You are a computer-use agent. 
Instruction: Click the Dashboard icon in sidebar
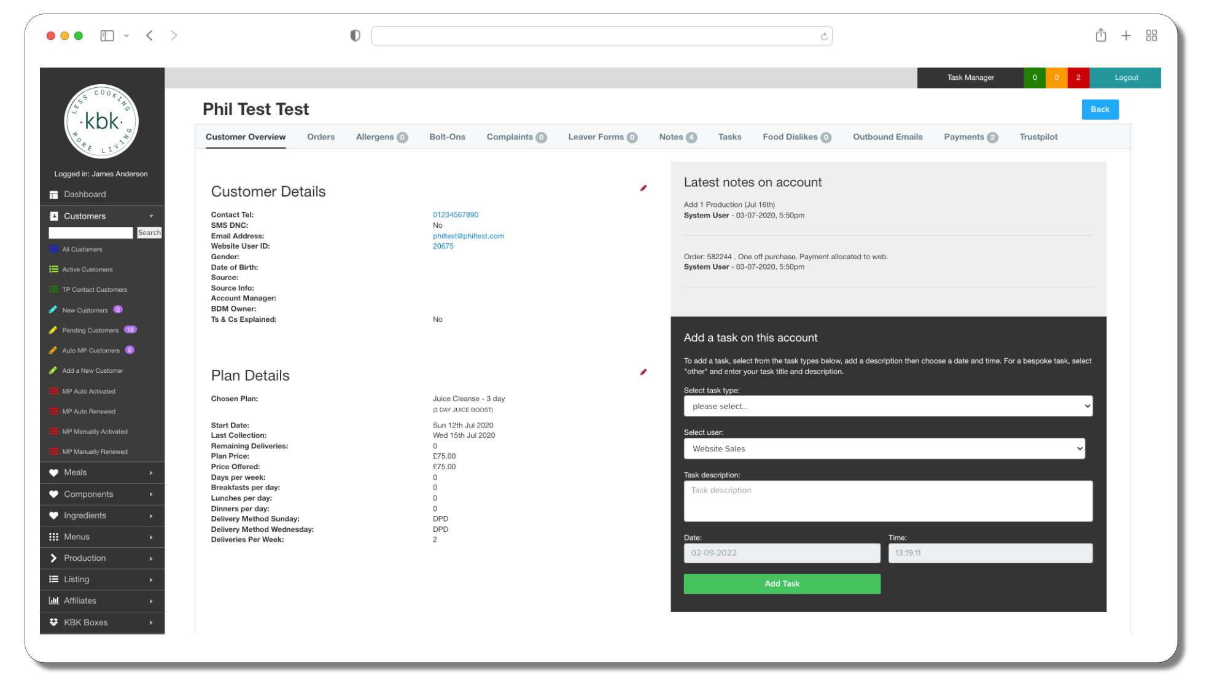pyautogui.click(x=56, y=194)
